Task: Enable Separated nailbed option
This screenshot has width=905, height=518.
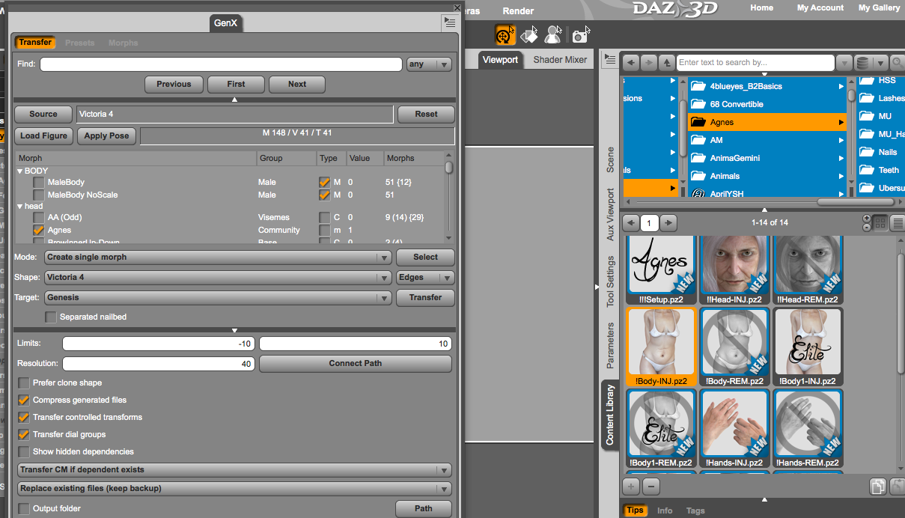Action: (51, 317)
